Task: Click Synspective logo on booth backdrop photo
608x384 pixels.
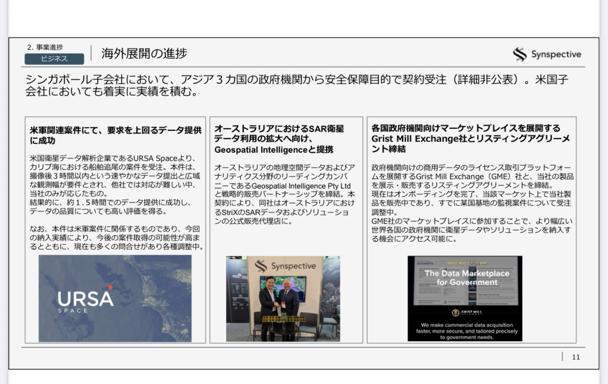Action: coord(285,266)
